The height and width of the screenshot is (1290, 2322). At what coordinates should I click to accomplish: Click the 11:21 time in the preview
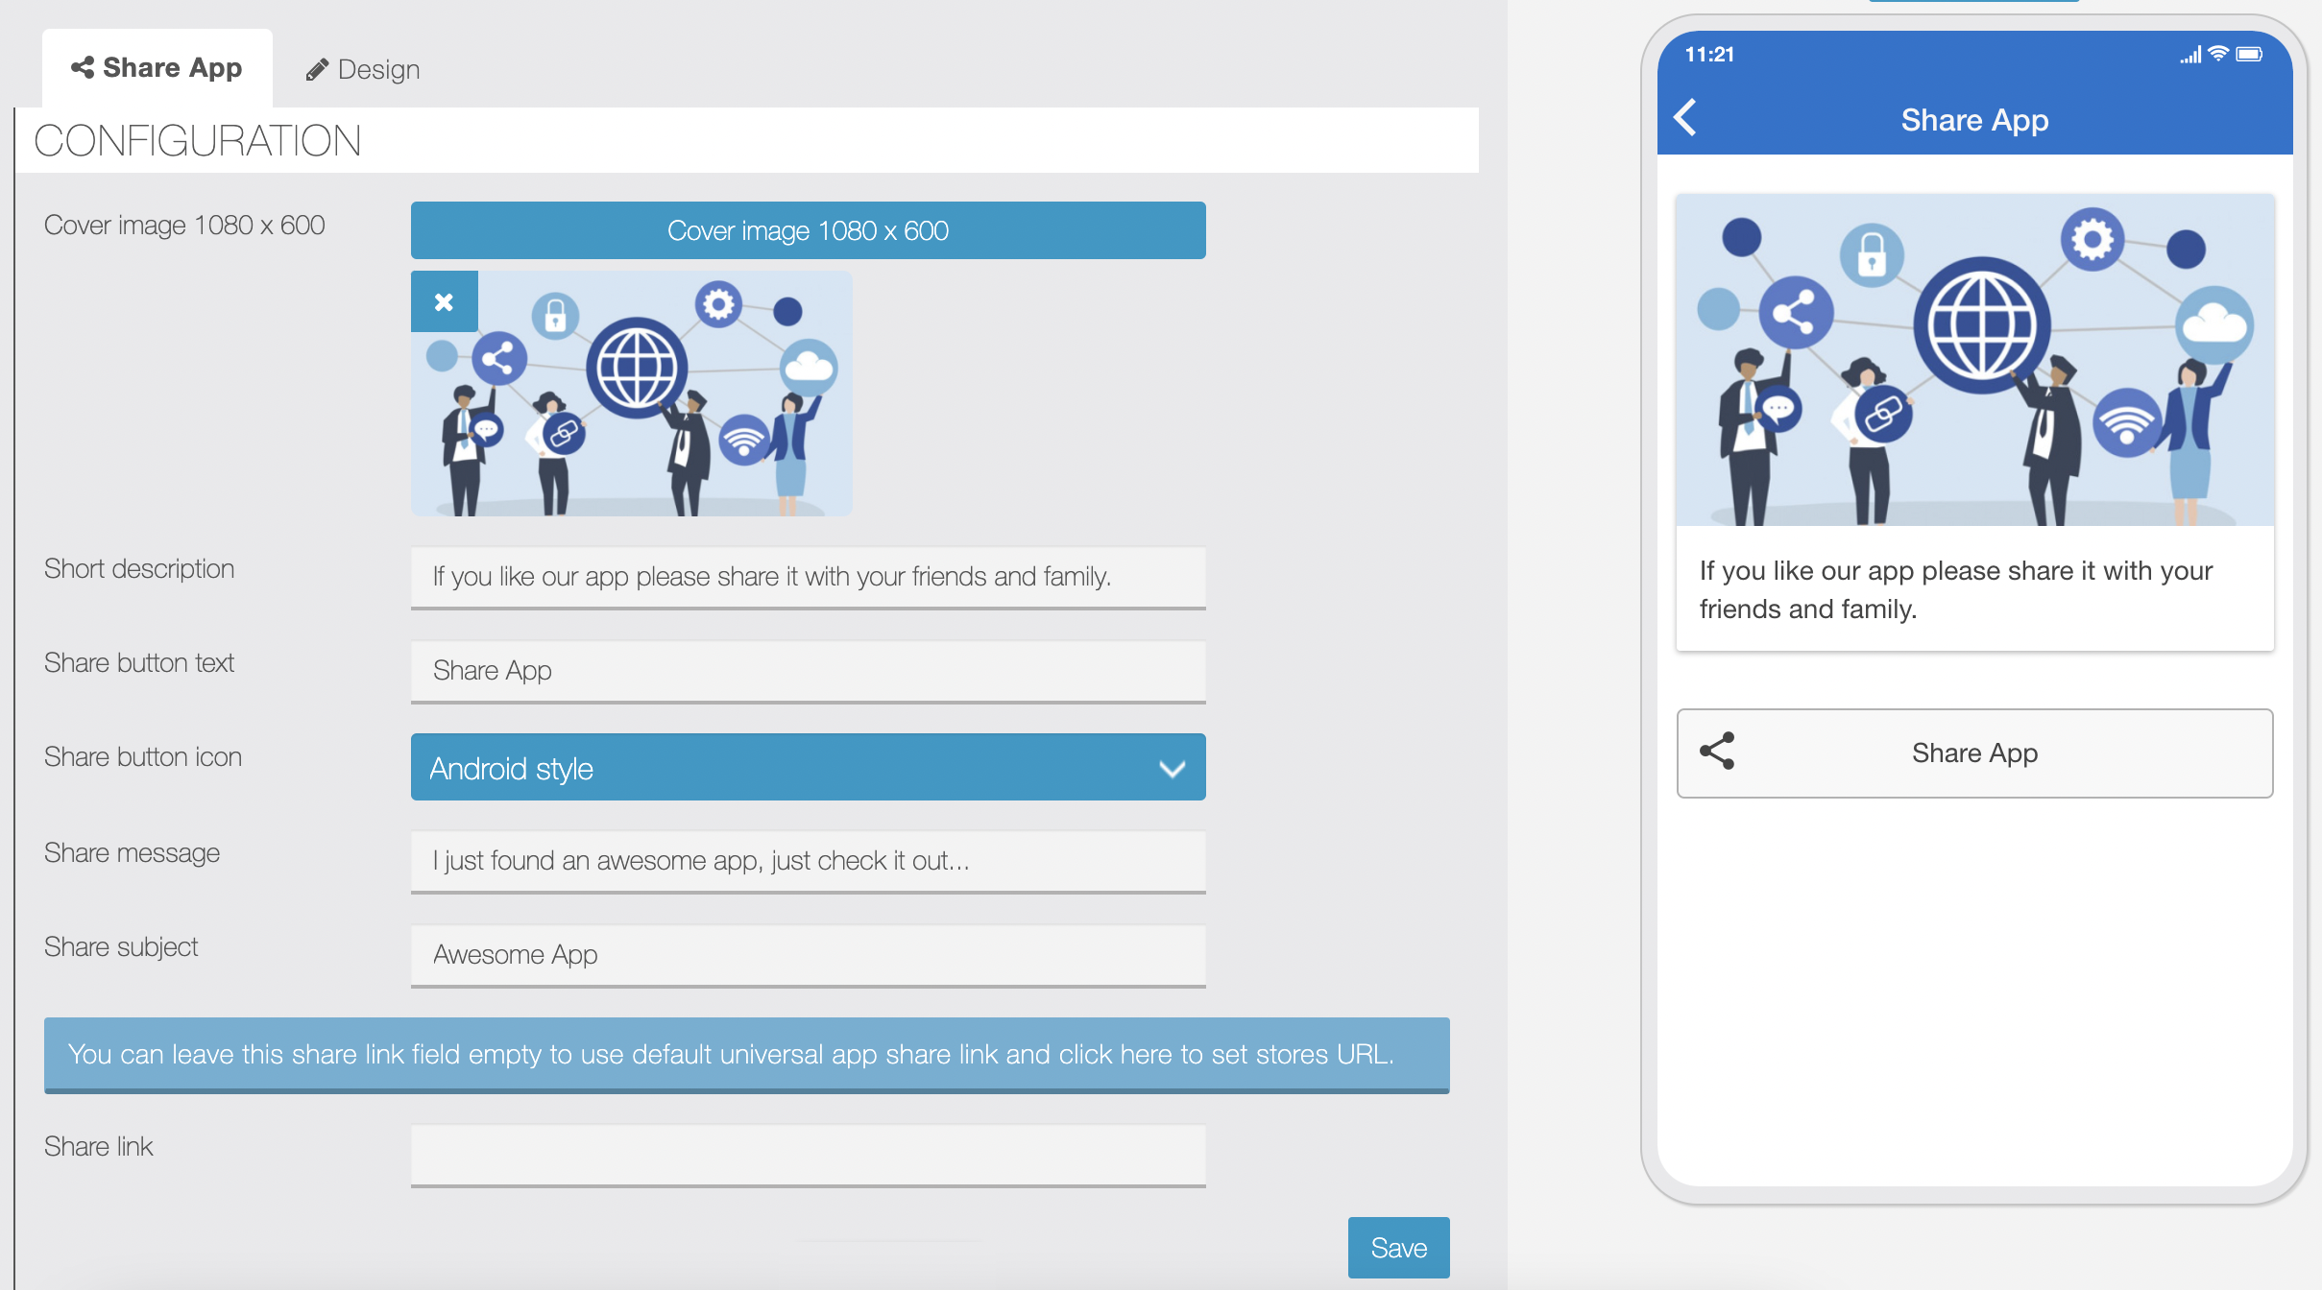pyautogui.click(x=1709, y=55)
